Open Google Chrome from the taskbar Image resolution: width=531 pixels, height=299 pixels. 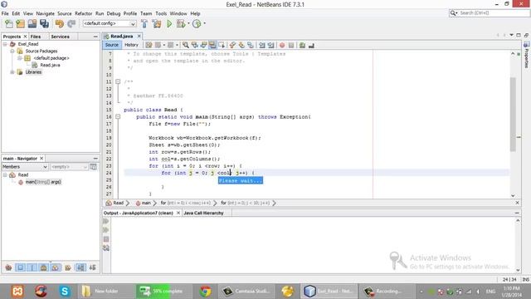tap(205, 292)
